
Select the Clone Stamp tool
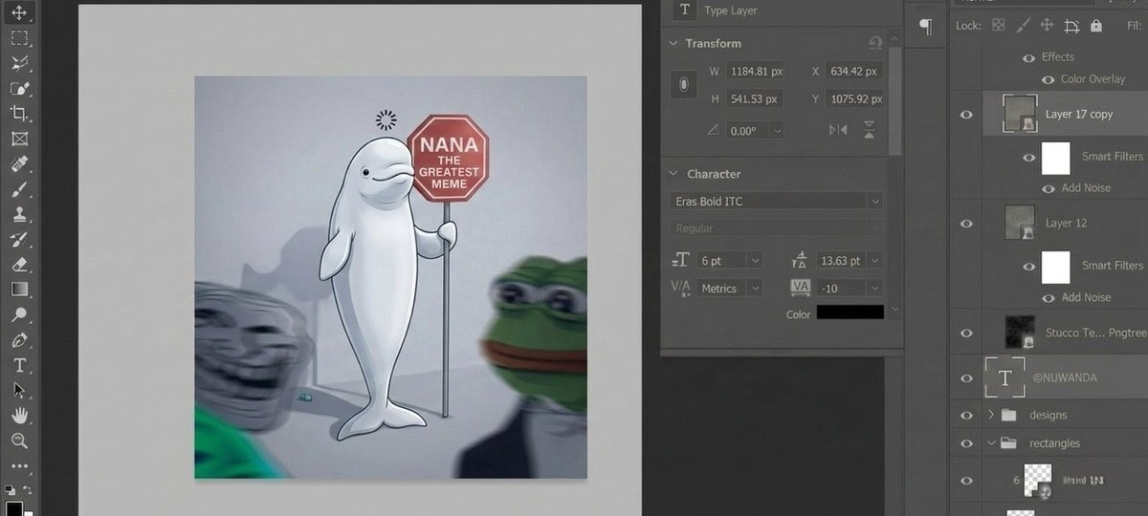(x=19, y=213)
